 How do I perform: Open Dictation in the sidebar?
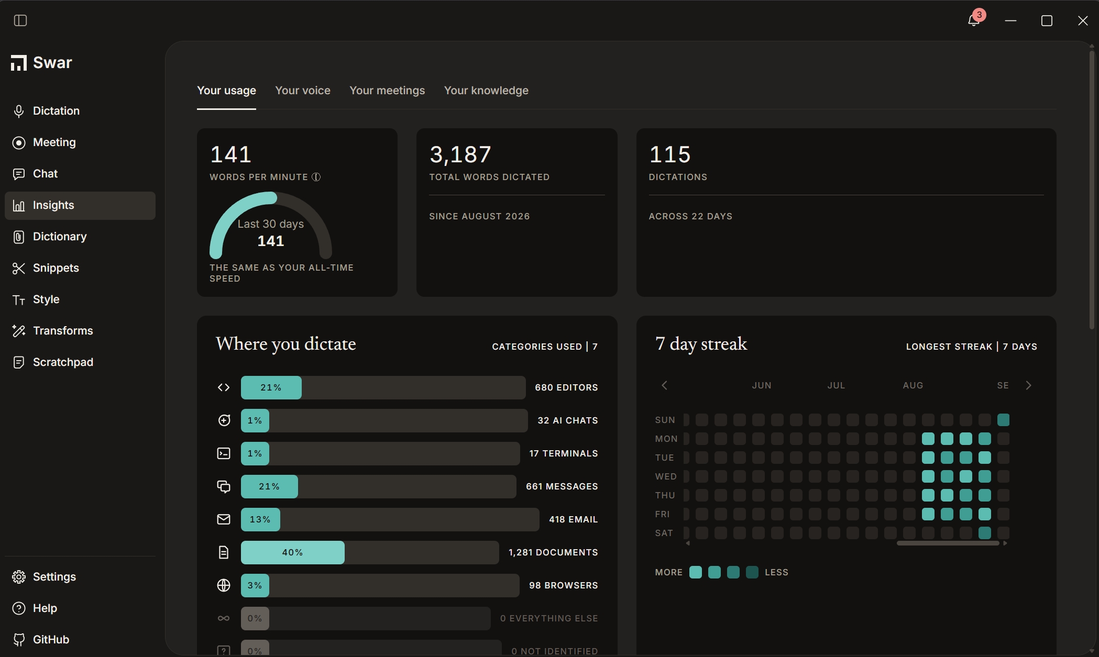tap(80, 111)
